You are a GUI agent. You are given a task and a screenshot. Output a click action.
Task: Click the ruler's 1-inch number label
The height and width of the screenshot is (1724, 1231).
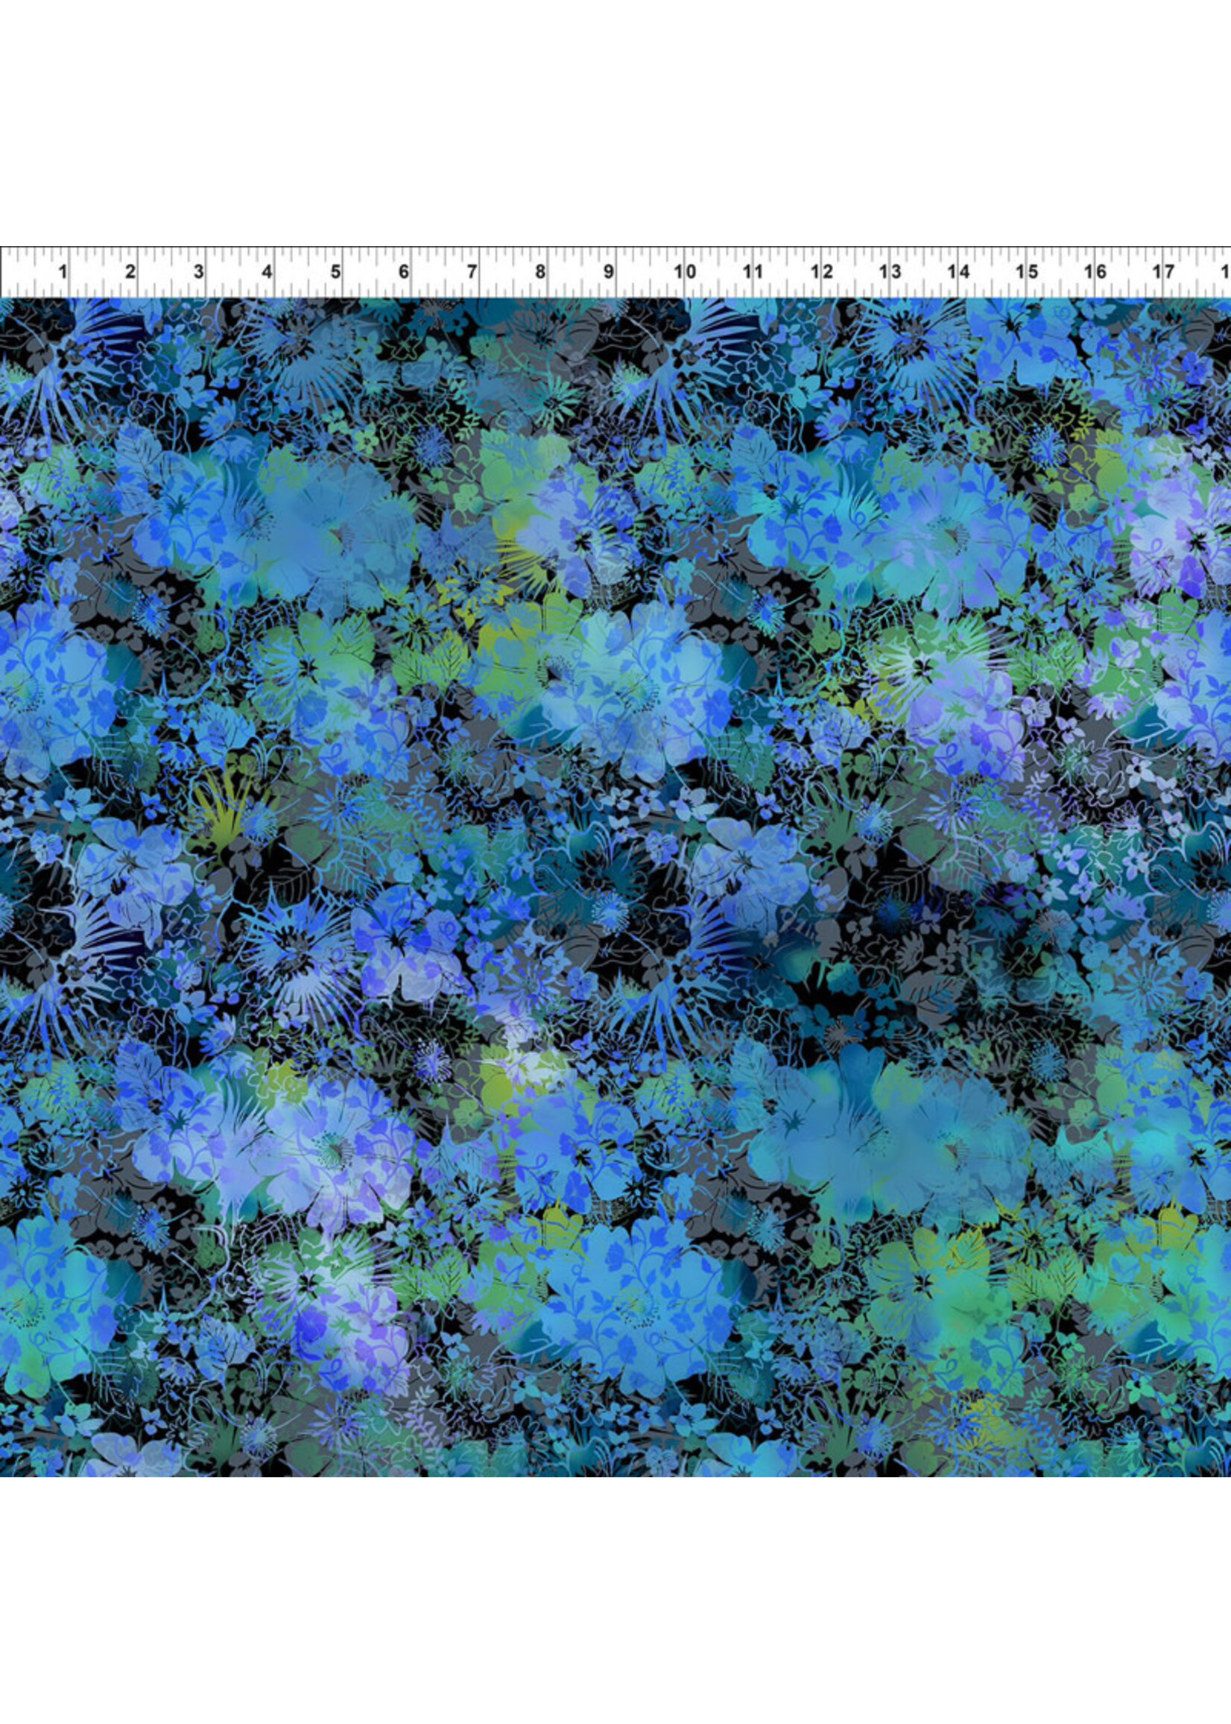(x=63, y=271)
